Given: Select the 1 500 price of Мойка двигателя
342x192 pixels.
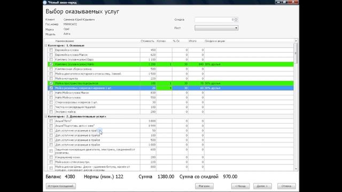Looking at the screenshot, I should point(152,74).
